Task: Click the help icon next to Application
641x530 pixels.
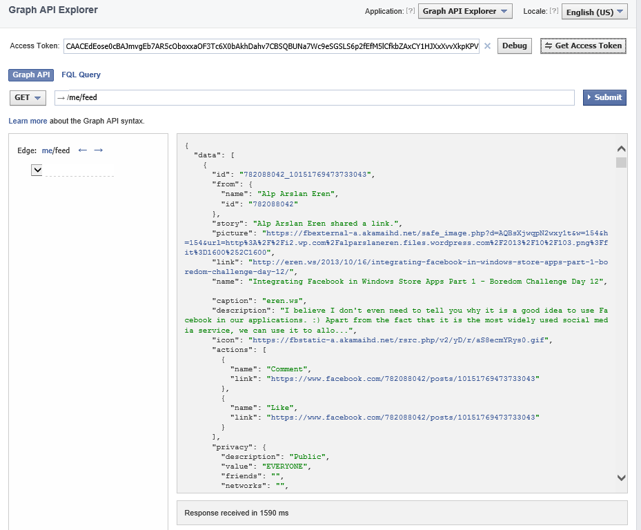Action: 411,11
